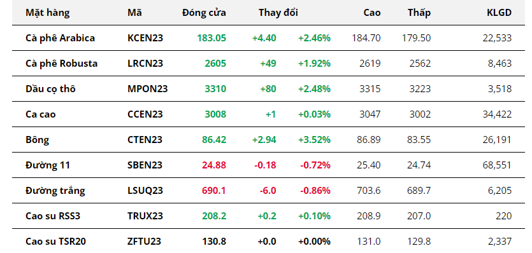The image size is (532, 253).
Task: Select the Dầu cọ thô row name
Action: pyautogui.click(x=50, y=89)
